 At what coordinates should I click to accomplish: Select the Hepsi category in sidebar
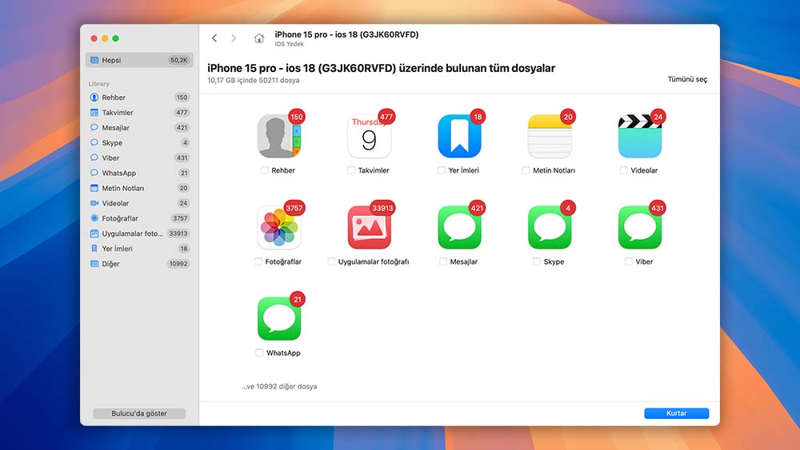139,60
